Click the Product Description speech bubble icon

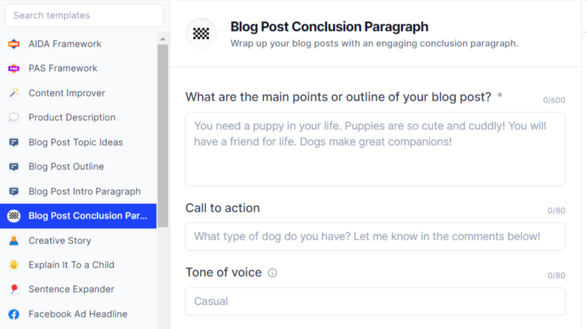pyautogui.click(x=13, y=118)
